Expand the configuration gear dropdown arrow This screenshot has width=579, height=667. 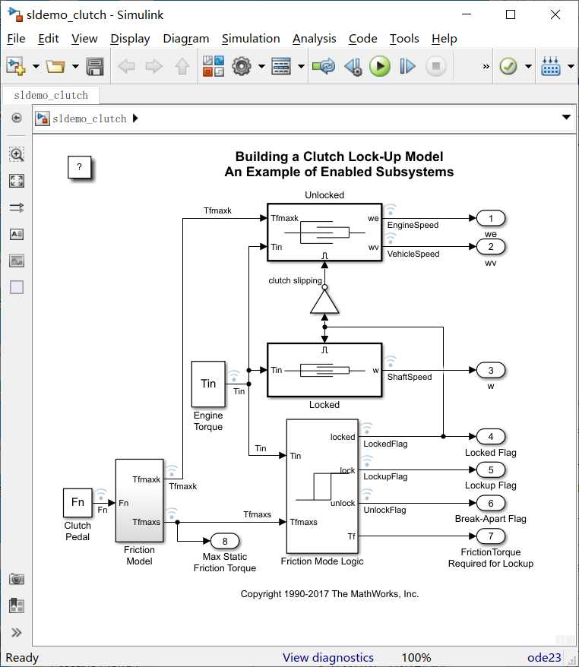pyautogui.click(x=261, y=66)
